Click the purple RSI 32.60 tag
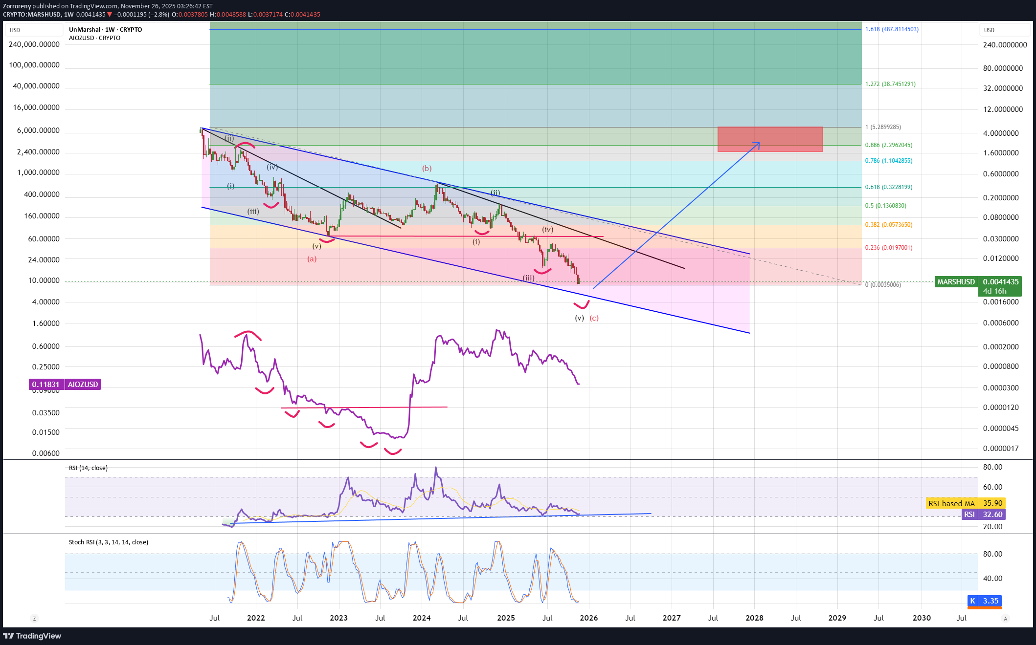The height and width of the screenshot is (645, 1036). (x=983, y=515)
